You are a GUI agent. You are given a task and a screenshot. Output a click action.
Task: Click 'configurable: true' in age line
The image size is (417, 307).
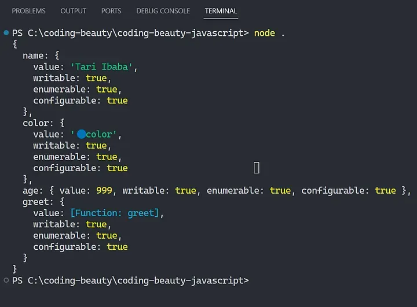tap(349, 191)
